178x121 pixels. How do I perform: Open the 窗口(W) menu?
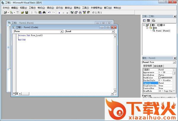point(108,8)
